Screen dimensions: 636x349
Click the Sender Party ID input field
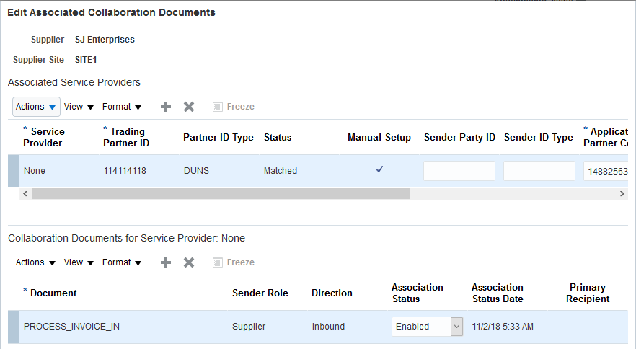pos(459,171)
